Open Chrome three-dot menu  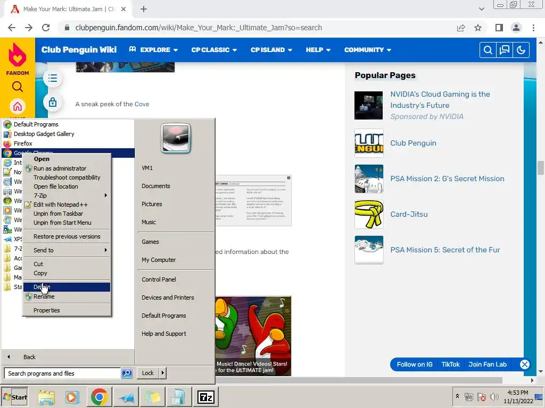point(533,28)
